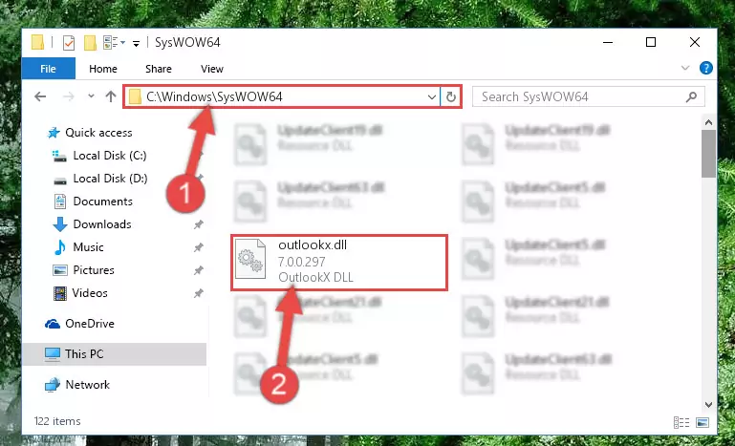
Task: Switch to Details view in status bar
Action: point(681,422)
